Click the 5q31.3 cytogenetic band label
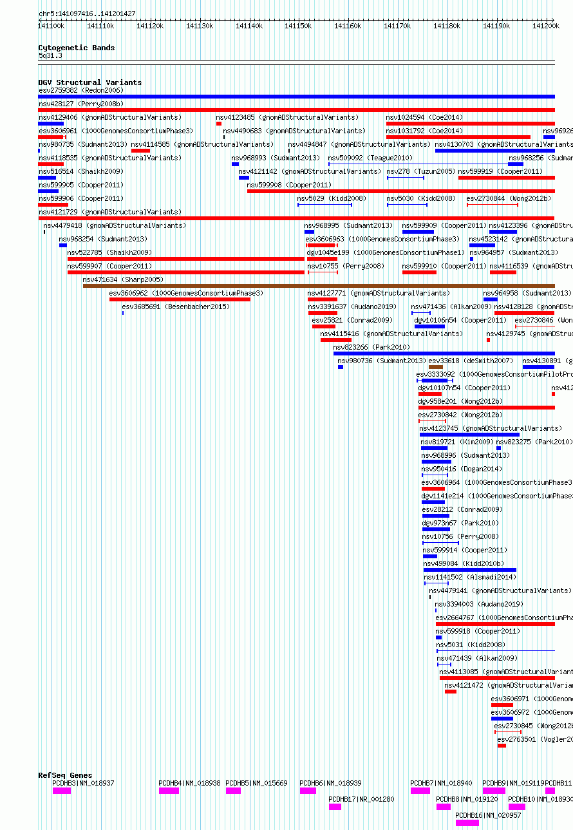 pyautogui.click(x=50, y=56)
